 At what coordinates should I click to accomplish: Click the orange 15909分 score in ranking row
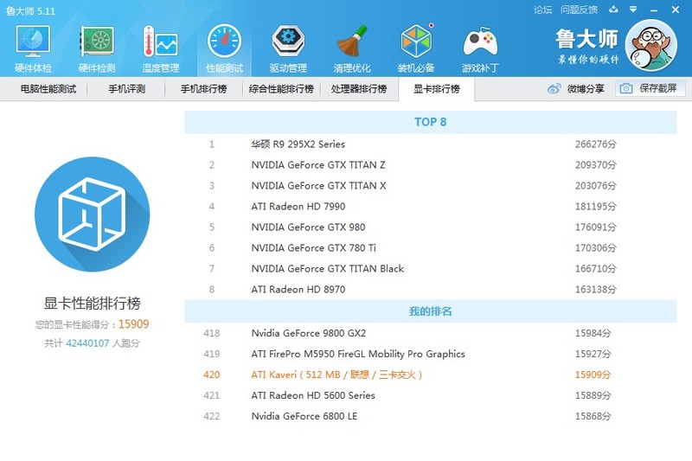[x=593, y=375]
